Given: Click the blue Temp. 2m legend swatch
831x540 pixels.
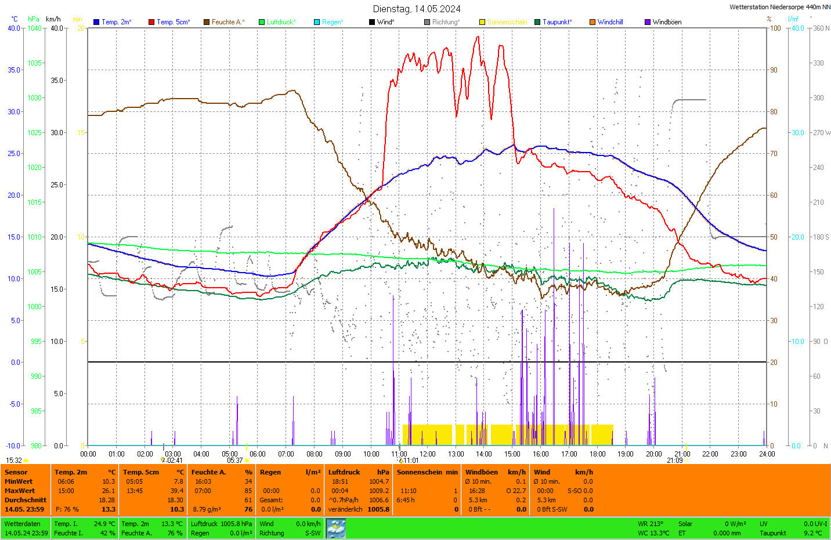Looking at the screenshot, I should tap(96, 22).
